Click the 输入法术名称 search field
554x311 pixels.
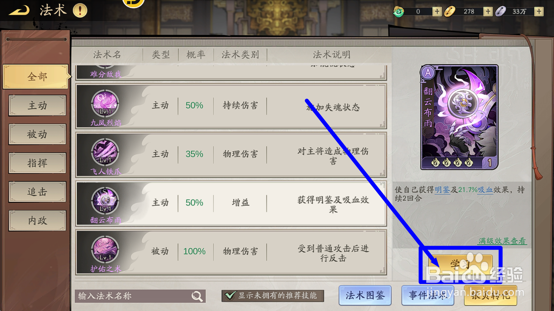point(140,296)
